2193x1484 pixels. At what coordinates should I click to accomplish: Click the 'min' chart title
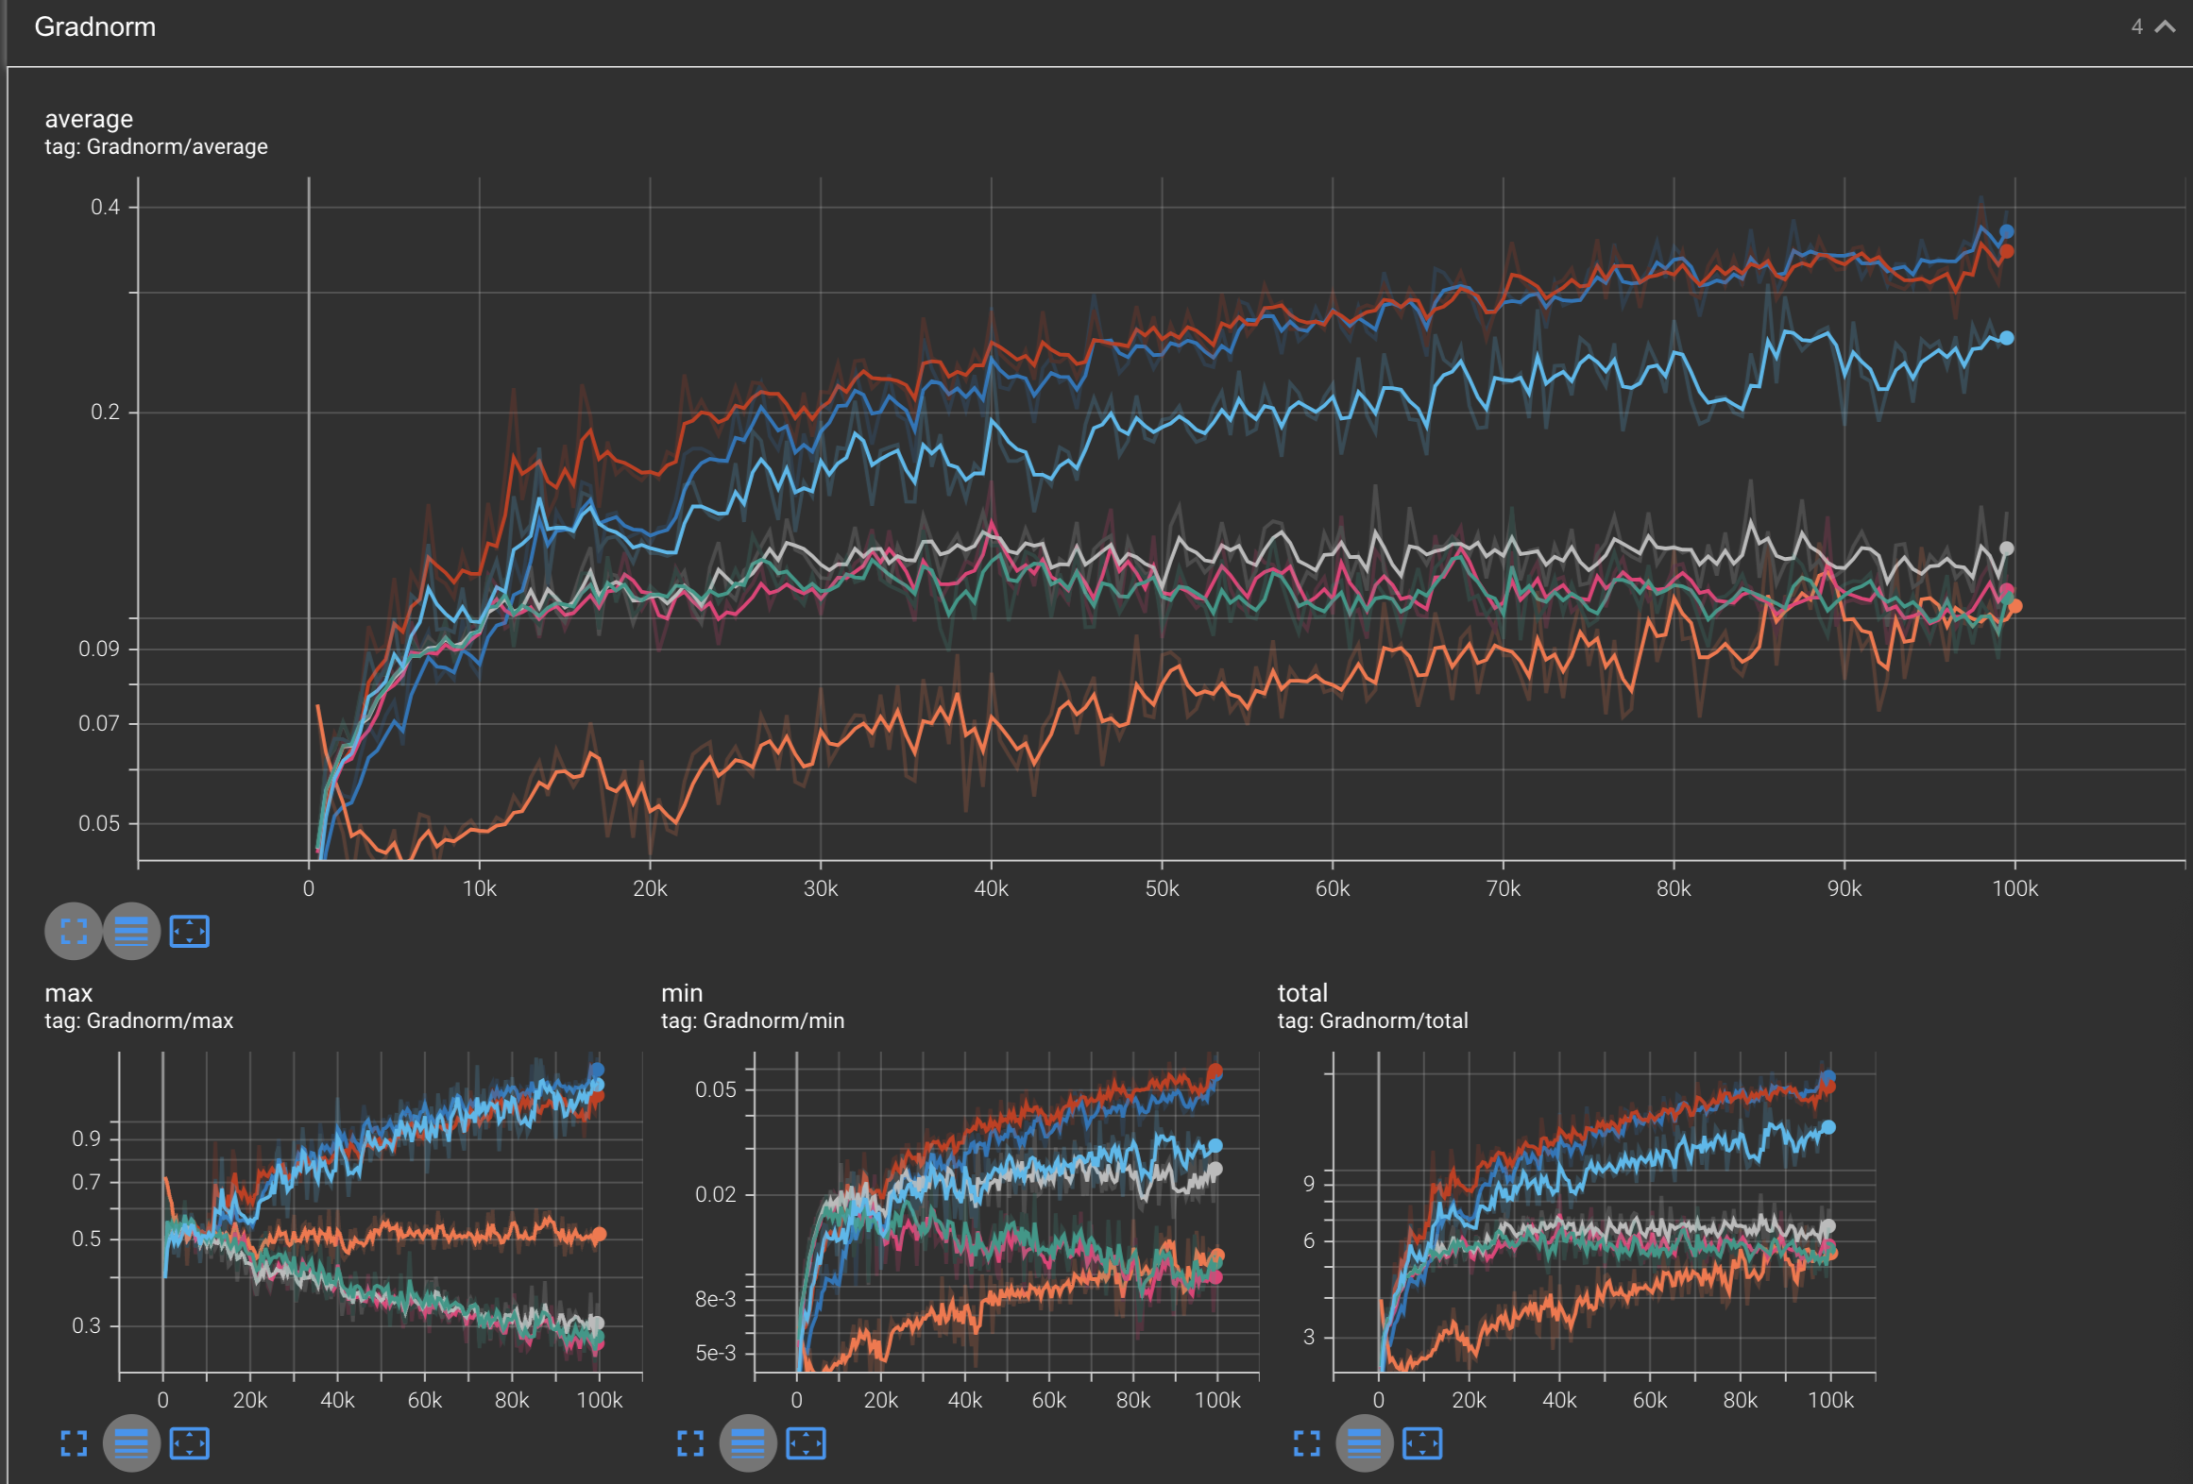(682, 993)
